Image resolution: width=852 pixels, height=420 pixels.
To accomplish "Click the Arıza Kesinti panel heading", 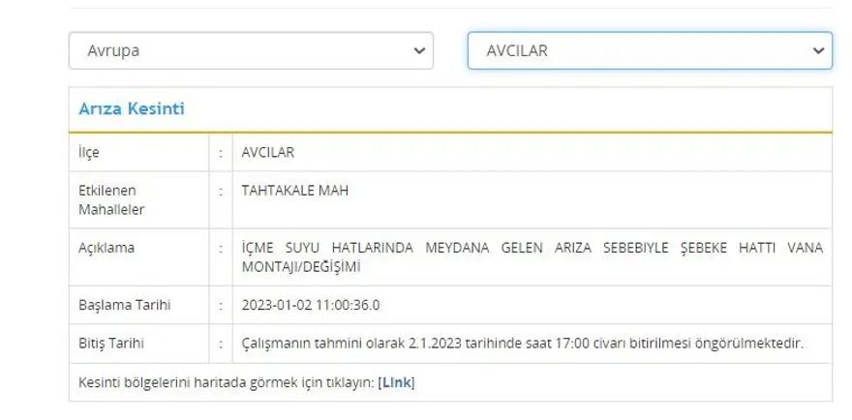I will [132, 109].
